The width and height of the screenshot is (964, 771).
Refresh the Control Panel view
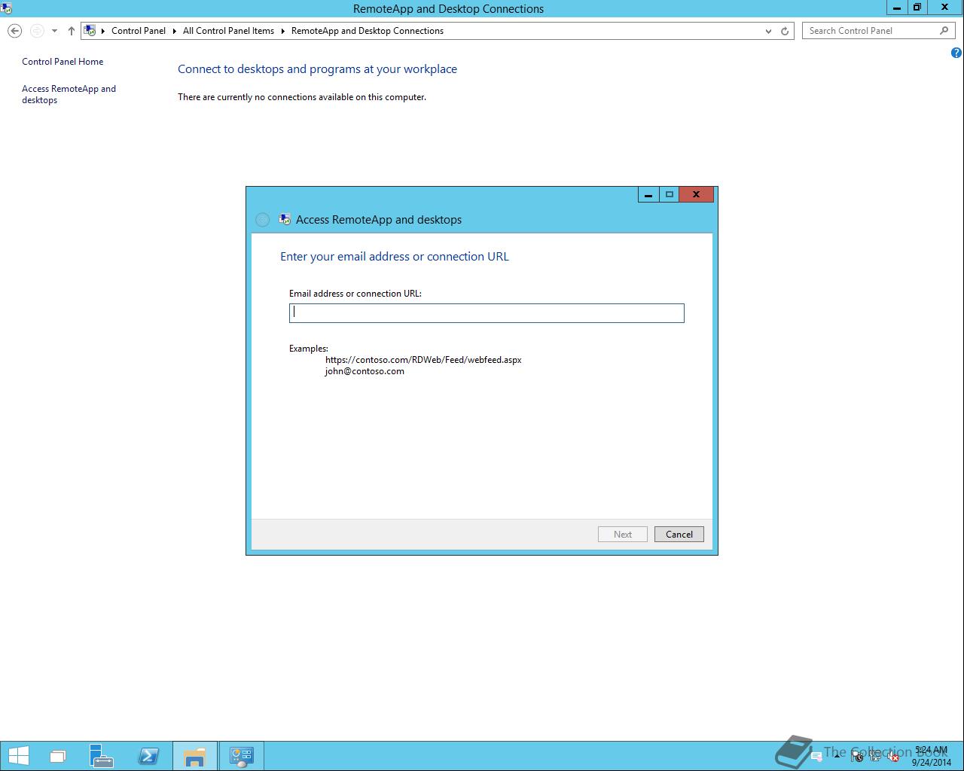click(785, 31)
